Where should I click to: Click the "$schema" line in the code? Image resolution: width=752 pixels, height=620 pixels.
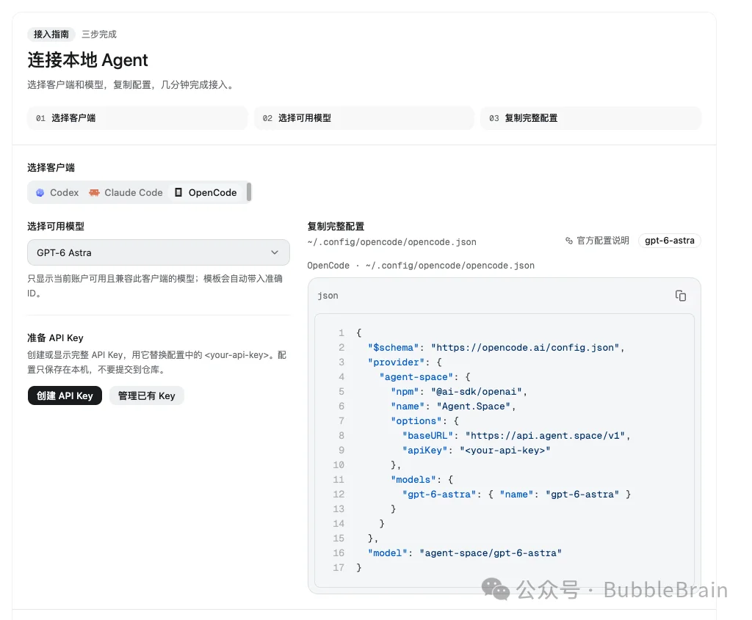point(496,347)
